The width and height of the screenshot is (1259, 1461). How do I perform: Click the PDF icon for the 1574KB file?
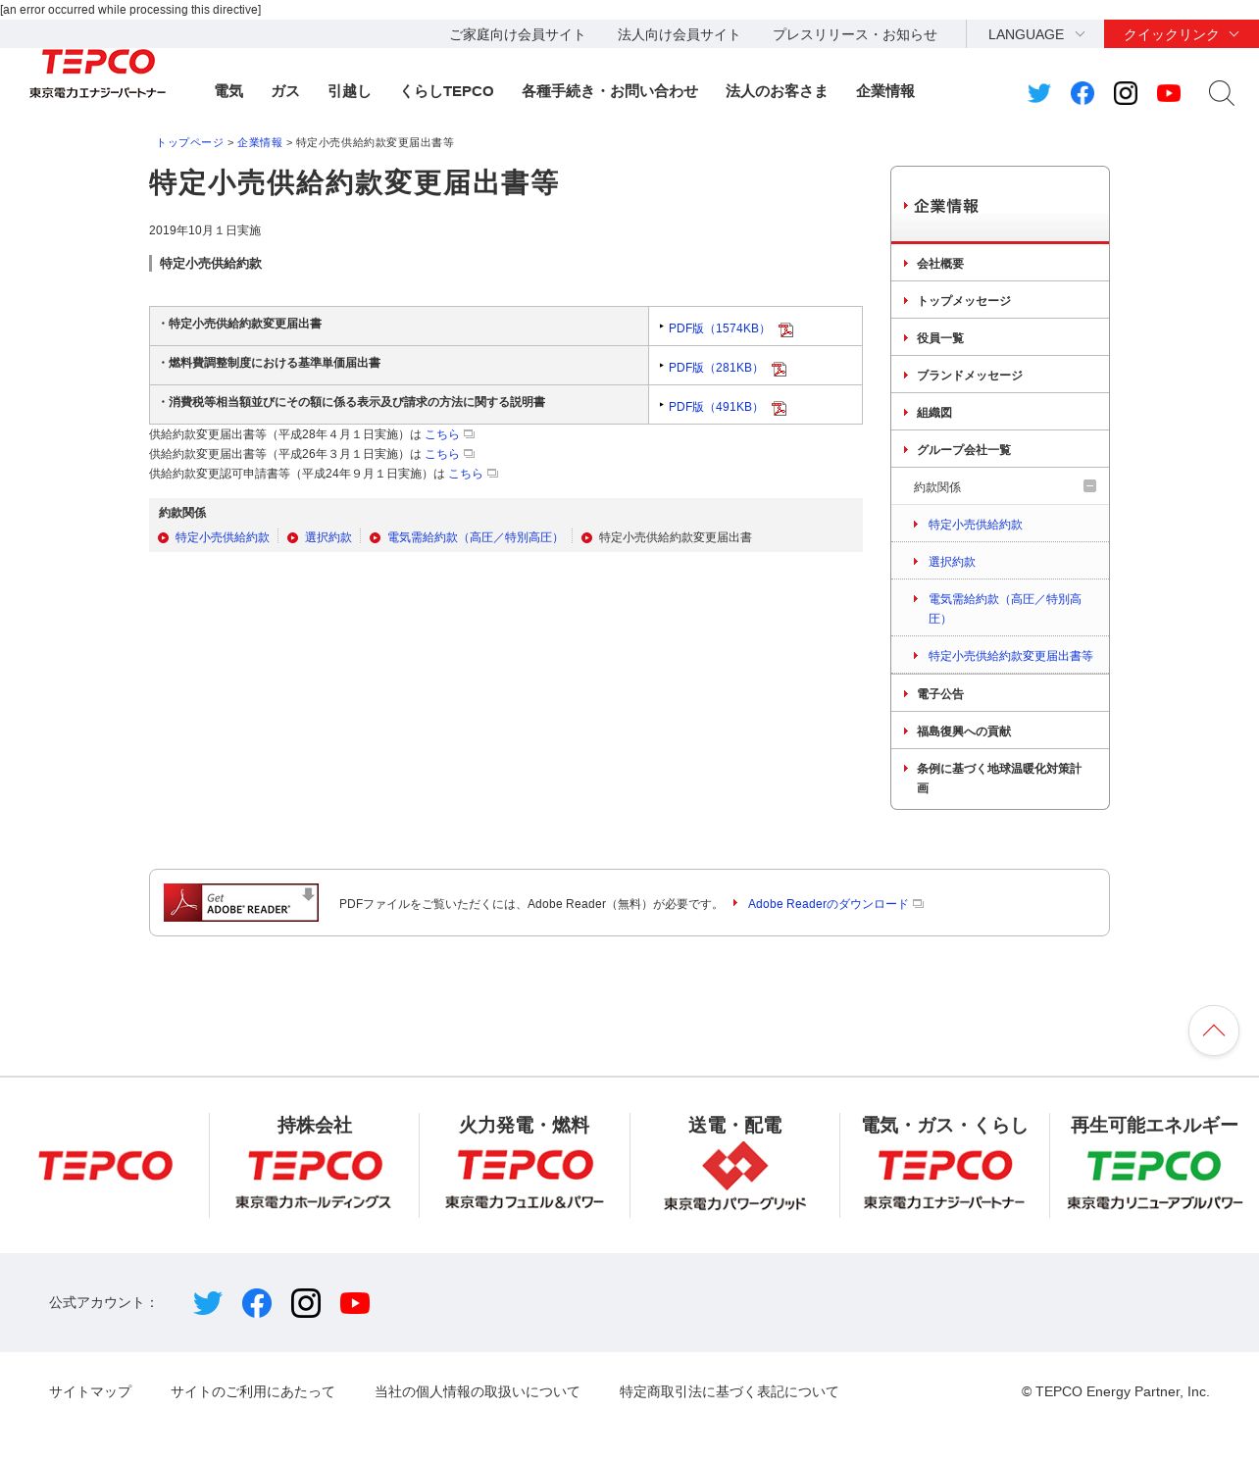(x=786, y=329)
